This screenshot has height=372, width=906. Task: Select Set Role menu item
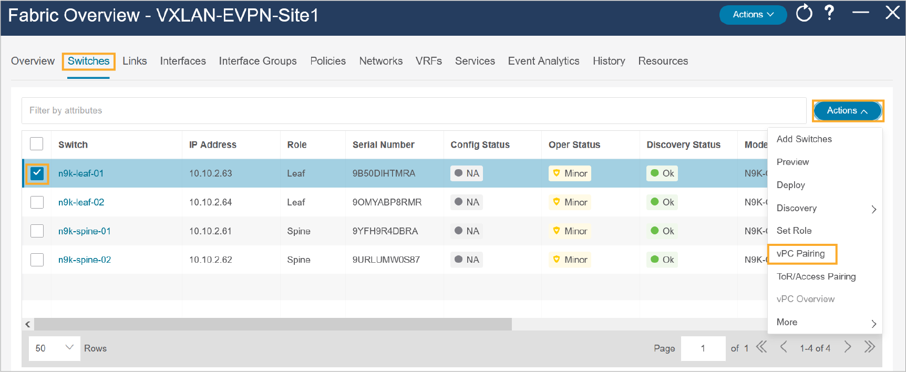click(x=794, y=231)
